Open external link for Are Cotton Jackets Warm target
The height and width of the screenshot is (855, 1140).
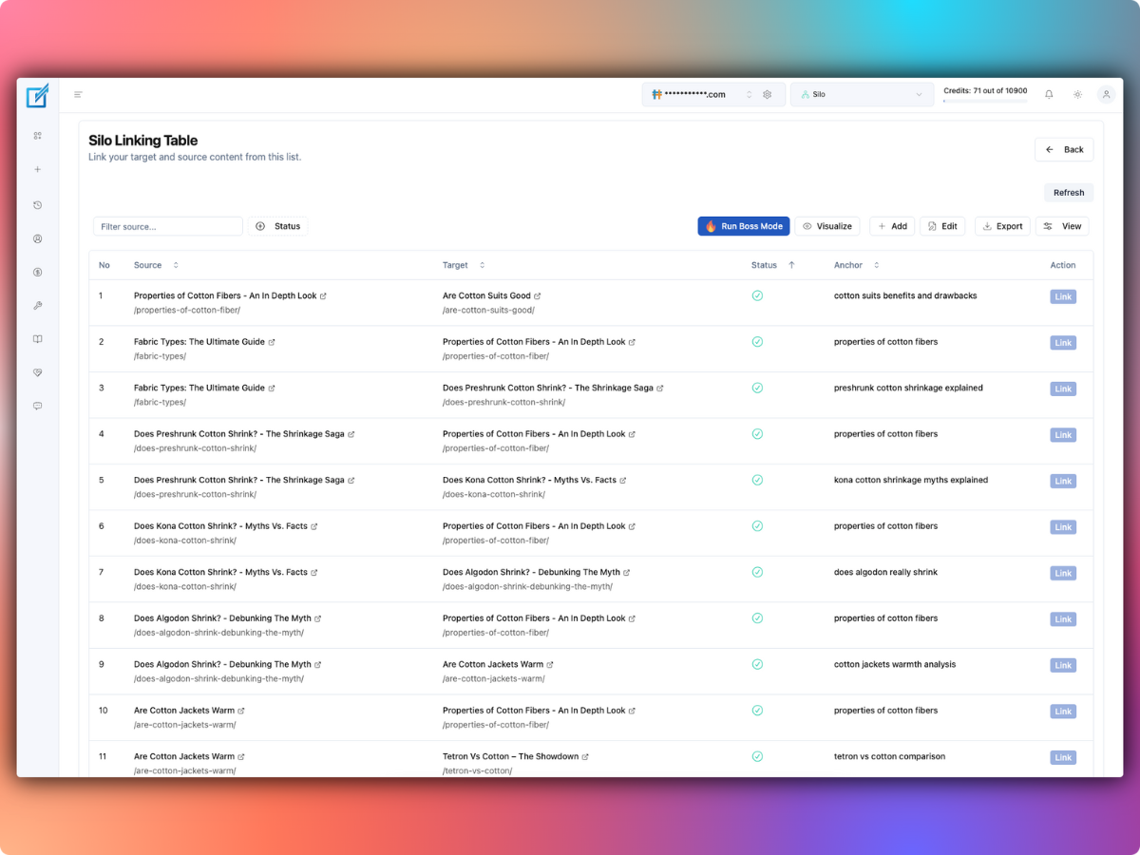550,665
